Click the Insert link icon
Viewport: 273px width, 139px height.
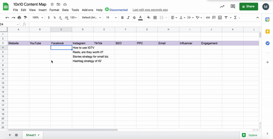coord(208,18)
